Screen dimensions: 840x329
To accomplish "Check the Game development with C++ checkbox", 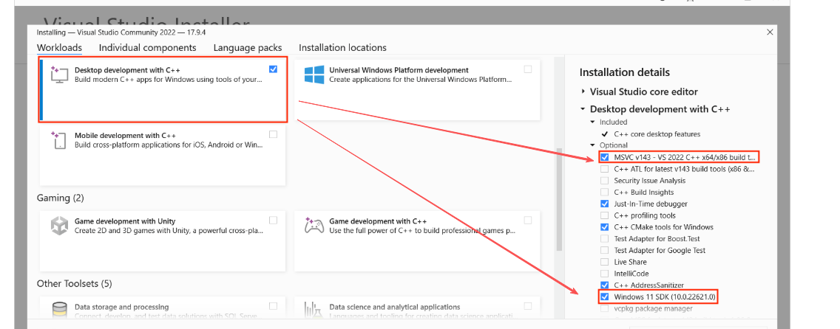I will [x=528, y=220].
